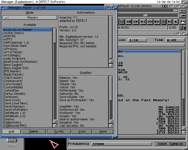Click the rewind button in EaglePlayer
Viewport: 188px width, 150px height.
[x=129, y=22]
